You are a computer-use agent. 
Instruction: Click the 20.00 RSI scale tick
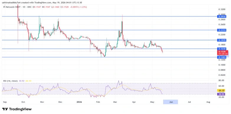click(x=221, y=97)
